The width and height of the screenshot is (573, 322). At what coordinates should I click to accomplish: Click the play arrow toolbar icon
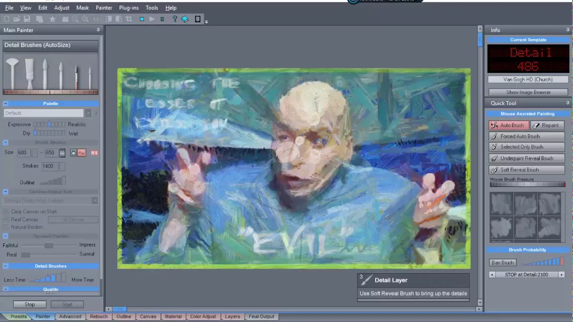[152, 19]
